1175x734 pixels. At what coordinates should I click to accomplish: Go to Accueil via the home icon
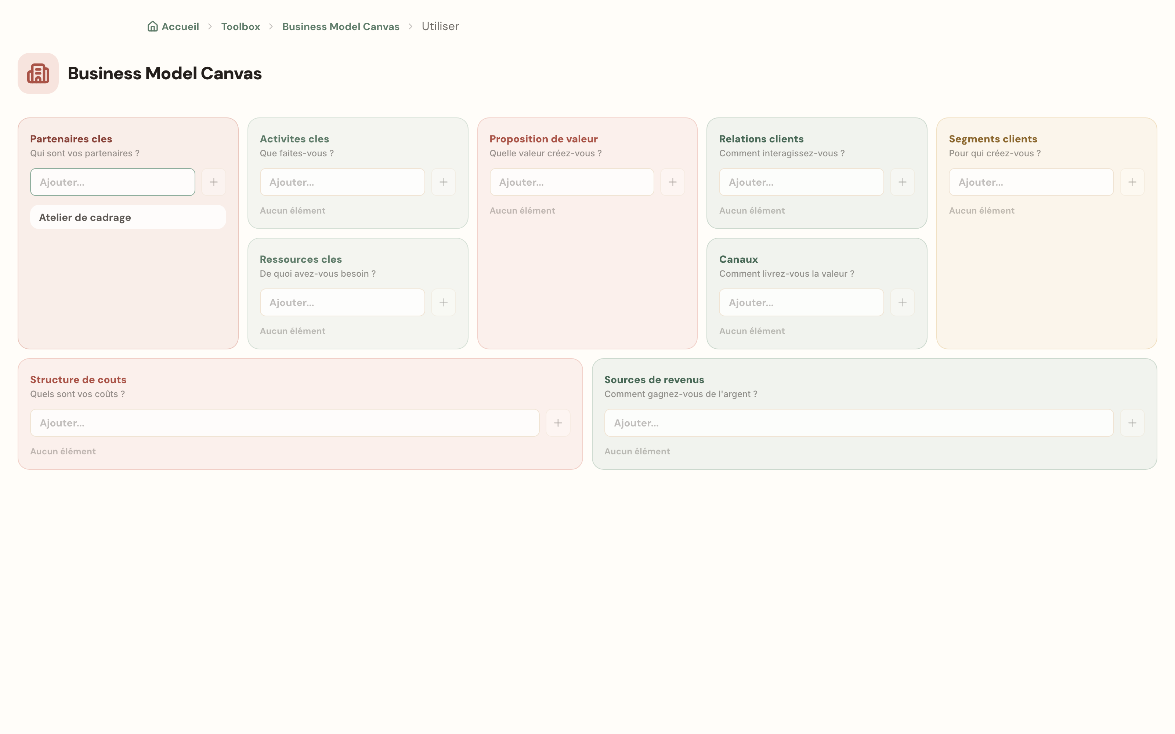tap(152, 26)
